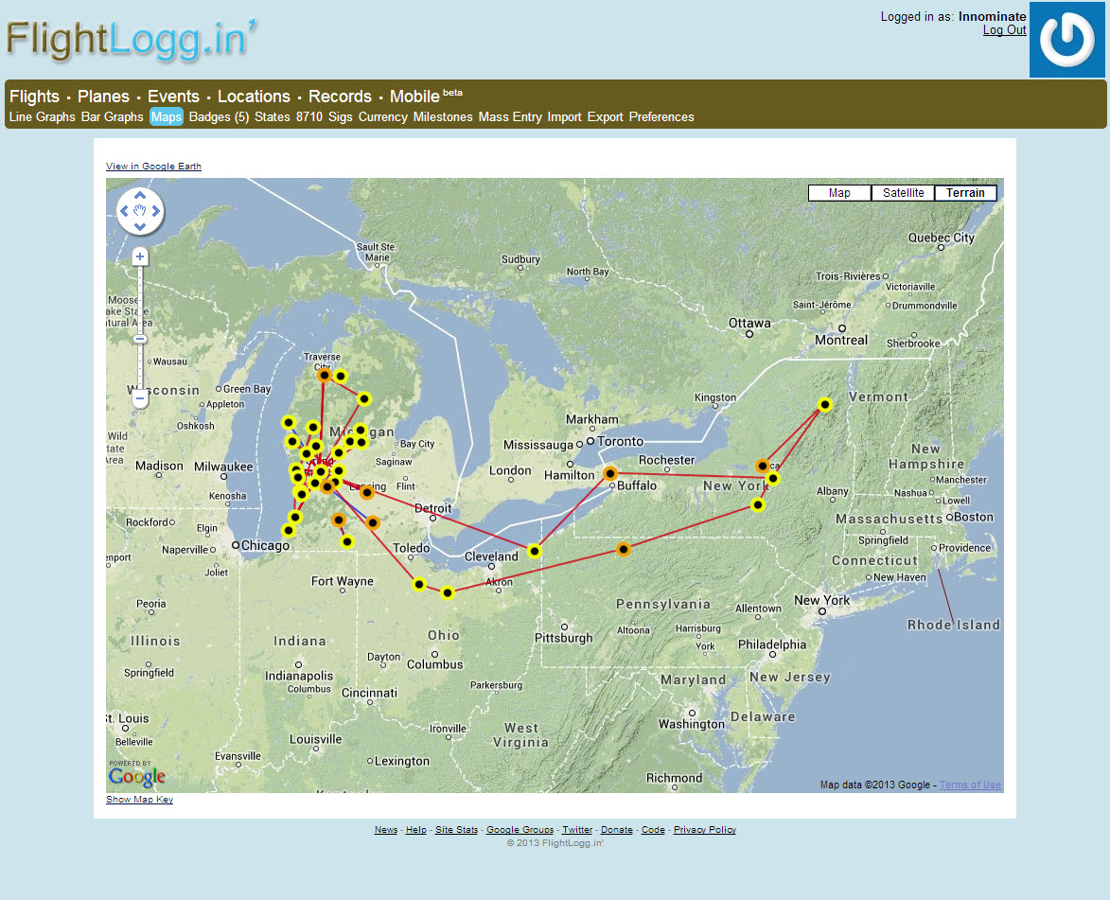Open the Mobile beta section
The image size is (1110, 900).
pyautogui.click(x=426, y=96)
